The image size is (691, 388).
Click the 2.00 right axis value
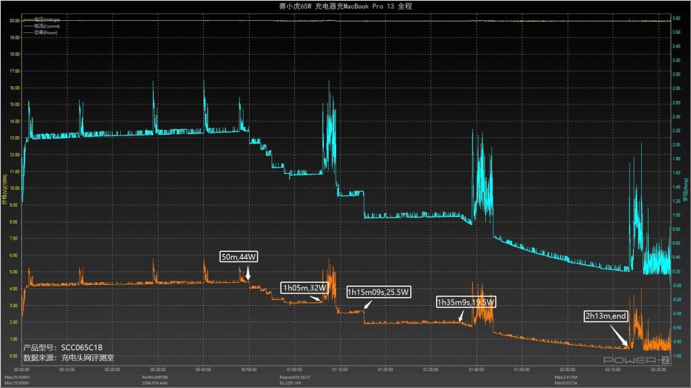click(x=676, y=144)
